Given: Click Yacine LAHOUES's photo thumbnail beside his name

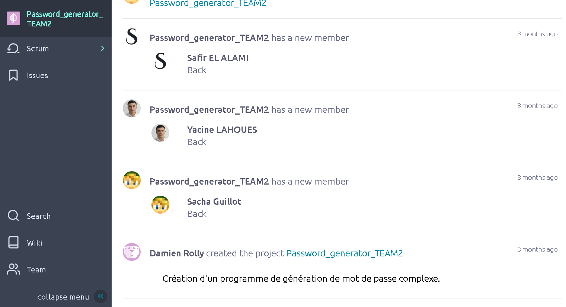Looking at the screenshot, I should 160,133.
